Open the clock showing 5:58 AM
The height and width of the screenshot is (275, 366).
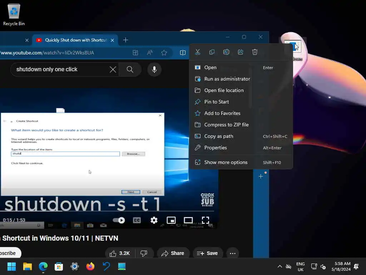pos(341,266)
